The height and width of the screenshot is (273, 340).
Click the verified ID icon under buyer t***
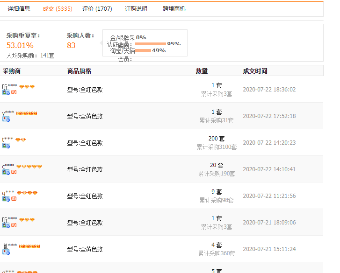[6, 146]
